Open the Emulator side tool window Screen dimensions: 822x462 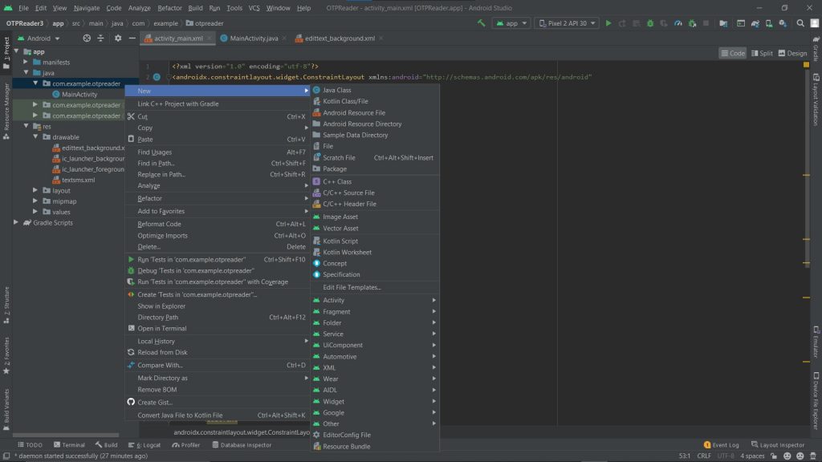pyautogui.click(x=816, y=342)
